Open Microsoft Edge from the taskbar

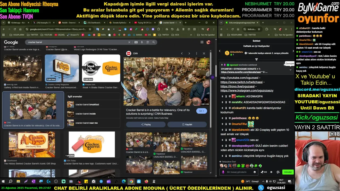pyautogui.click(x=124, y=181)
